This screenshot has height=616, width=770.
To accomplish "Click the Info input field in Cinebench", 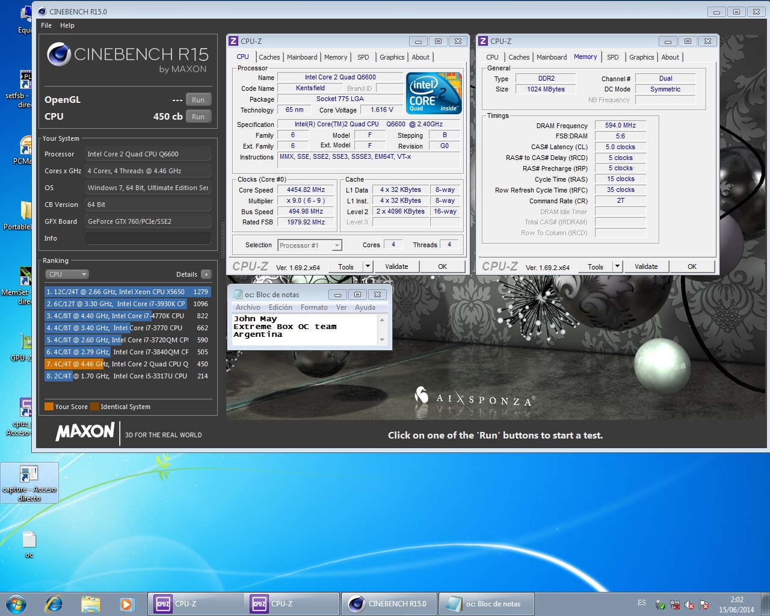I will [x=147, y=238].
